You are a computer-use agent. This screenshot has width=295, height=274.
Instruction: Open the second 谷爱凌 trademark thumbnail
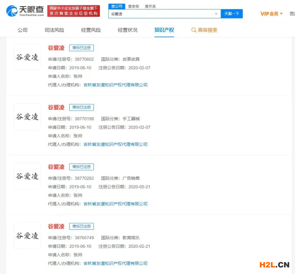27,117
